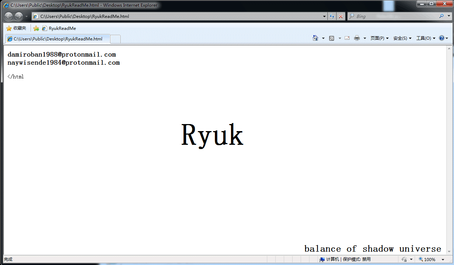Click the Home icon in command bar
The width and height of the screenshot is (454, 265).
tap(315, 38)
